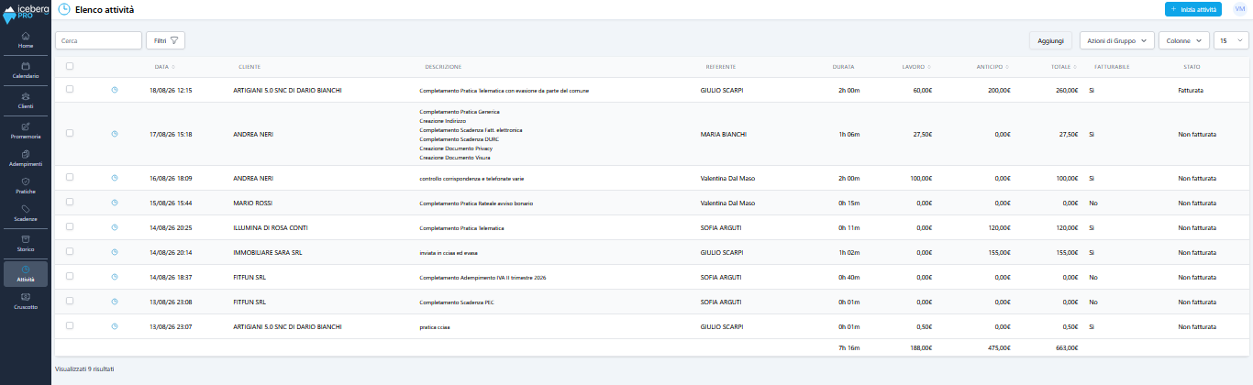
Task: Click the DESCRIZIONE column header
Action: pos(443,67)
